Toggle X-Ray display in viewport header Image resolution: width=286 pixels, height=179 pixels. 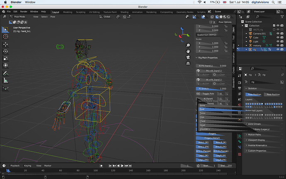[212, 17]
